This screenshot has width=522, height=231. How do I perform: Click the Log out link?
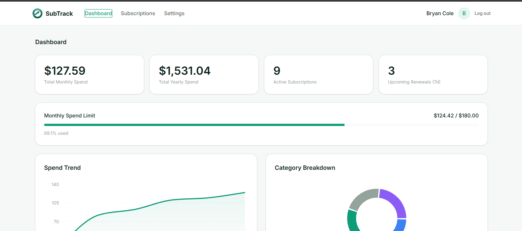(482, 13)
